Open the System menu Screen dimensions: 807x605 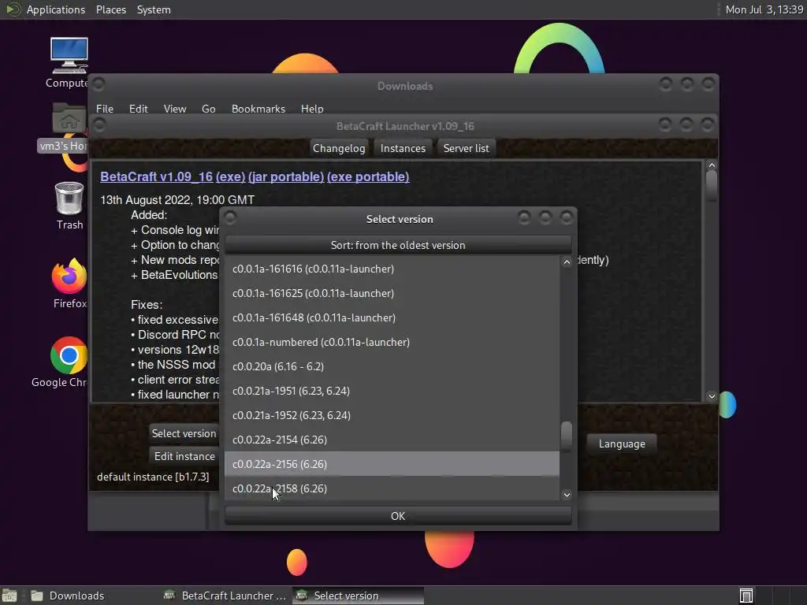[154, 9]
